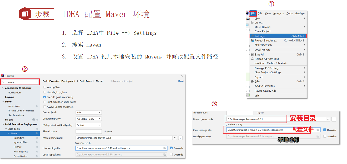Check Always update snapshots
This screenshot has width=347, height=164.
point(45,107)
